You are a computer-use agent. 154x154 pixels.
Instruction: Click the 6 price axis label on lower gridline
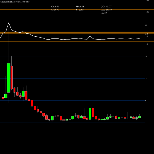point(146,100)
